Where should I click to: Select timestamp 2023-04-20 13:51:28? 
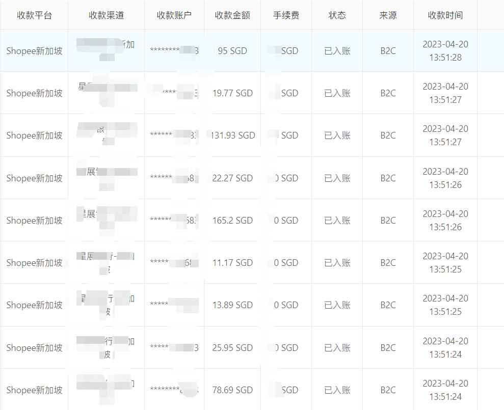pos(445,50)
